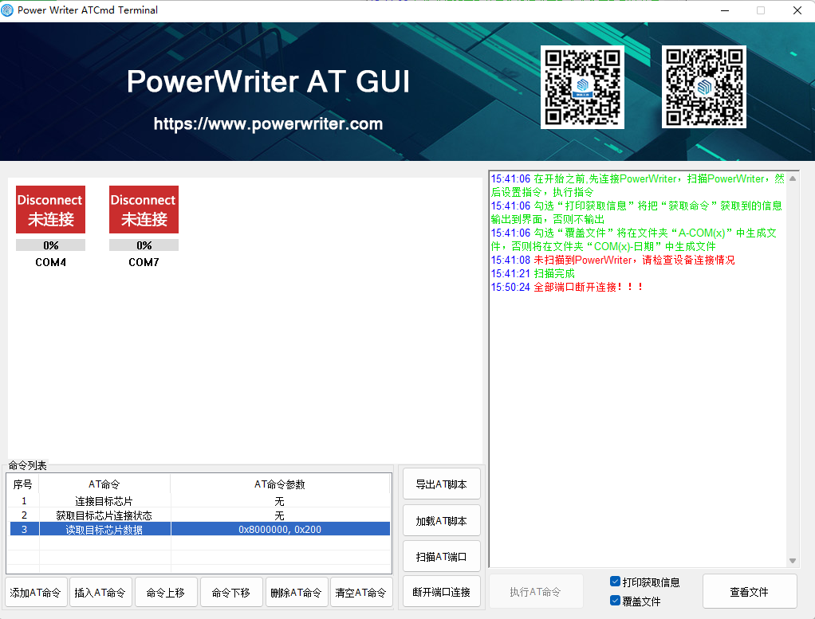The height and width of the screenshot is (619, 815).
Task: Click the COM7 Disconnect status box
Action: tap(144, 209)
